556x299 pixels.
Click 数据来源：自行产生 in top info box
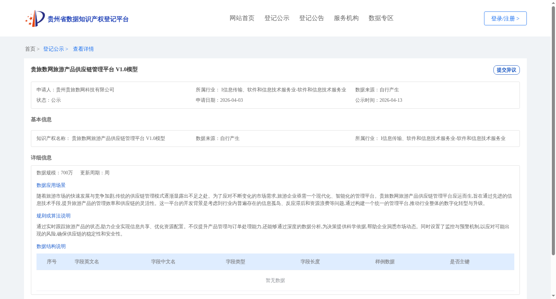point(377,90)
